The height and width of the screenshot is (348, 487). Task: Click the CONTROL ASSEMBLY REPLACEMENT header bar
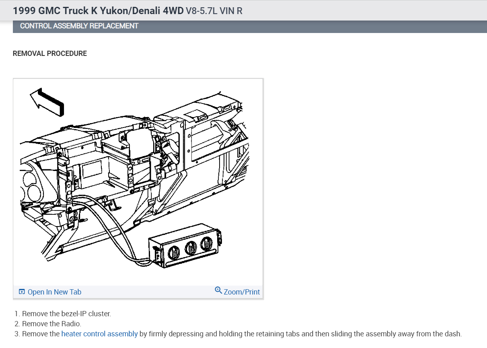pyautogui.click(x=250, y=26)
